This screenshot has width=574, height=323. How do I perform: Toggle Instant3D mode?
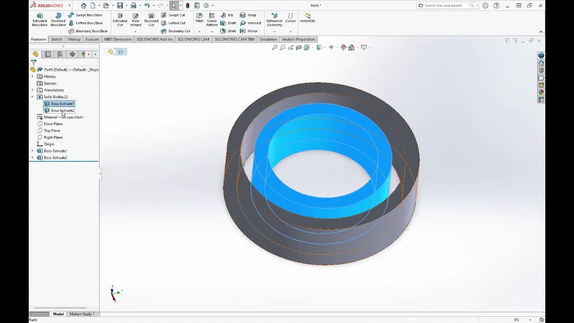[308, 17]
